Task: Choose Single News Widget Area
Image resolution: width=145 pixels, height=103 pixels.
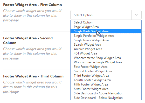Action: point(106,40)
